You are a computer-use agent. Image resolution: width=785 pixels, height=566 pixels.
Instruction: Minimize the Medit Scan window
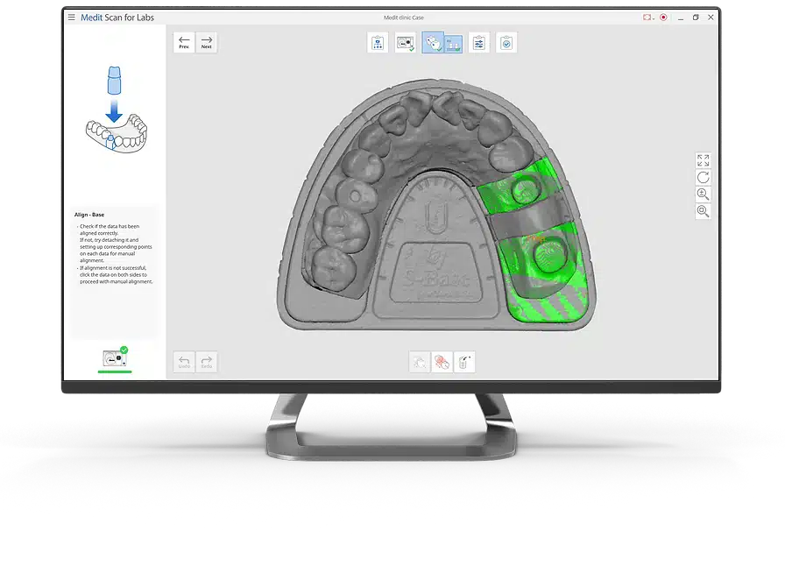click(681, 18)
